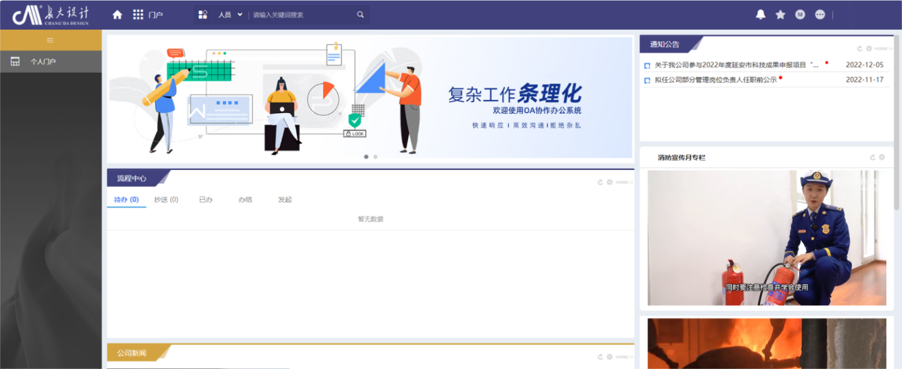This screenshot has height=369, width=902.
Task: Open the 拟任公司部分管理岗位负责人任职前公示 notice
Action: (715, 80)
